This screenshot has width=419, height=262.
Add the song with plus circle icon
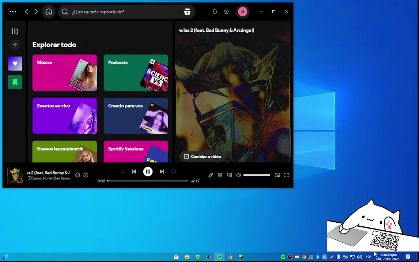(x=86, y=175)
